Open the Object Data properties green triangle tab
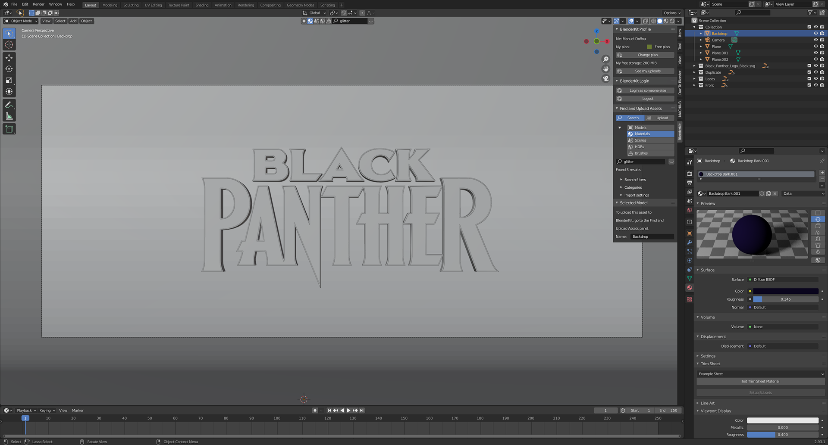Screen dimensions: 828x445 690,279
